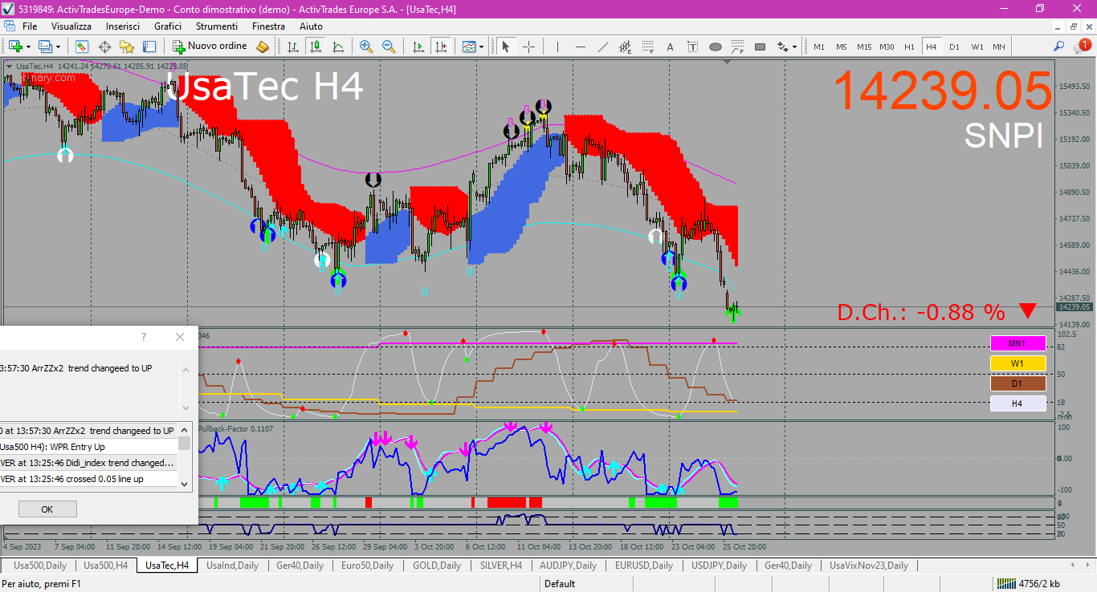
Task: Click OK in the alert dialog
Action: (47, 509)
